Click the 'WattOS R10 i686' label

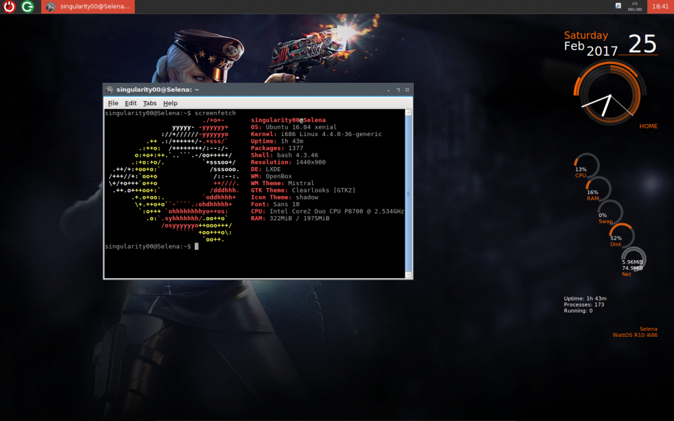[635, 335]
